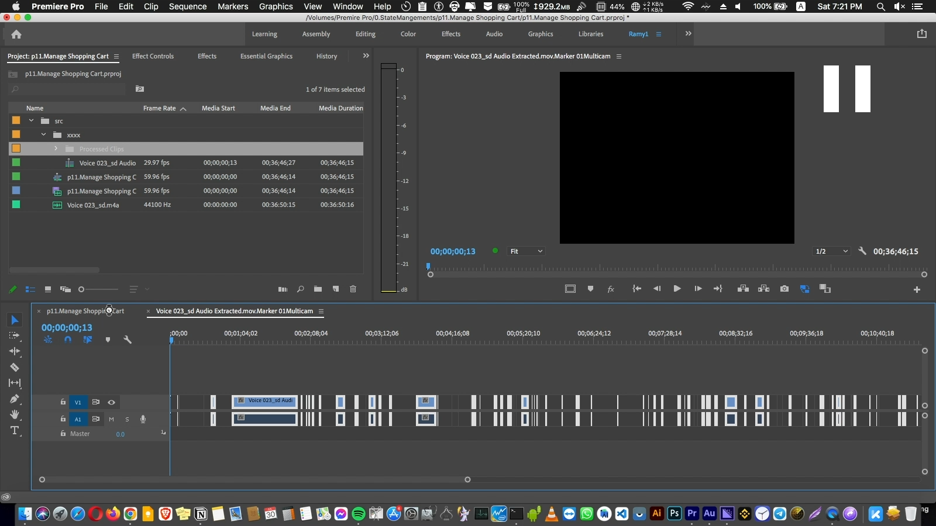Screen dimensions: 936x526
Task: Toggle lock on A1 track
Action: tap(63, 419)
